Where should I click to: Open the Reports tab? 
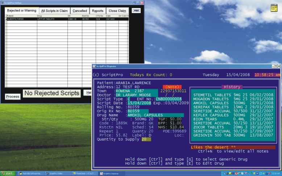click(x=98, y=11)
